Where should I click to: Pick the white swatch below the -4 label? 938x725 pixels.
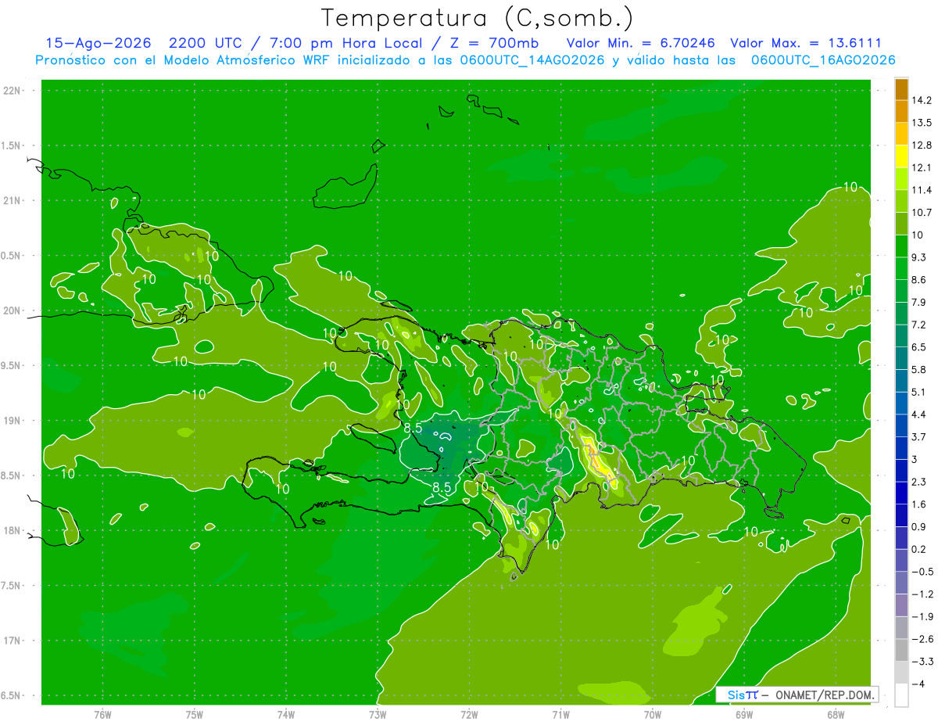(x=901, y=695)
